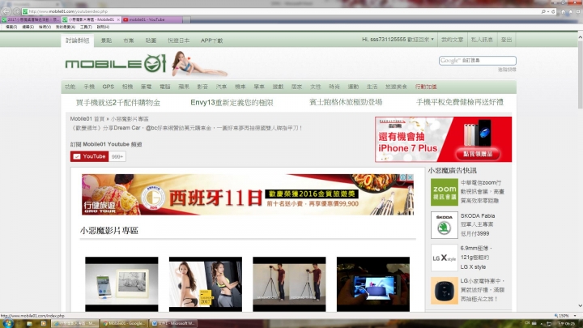Viewport: 583px width, 328px height.
Task: Click the 點我領贈品 button in iPhone ad
Action: tap(478, 154)
